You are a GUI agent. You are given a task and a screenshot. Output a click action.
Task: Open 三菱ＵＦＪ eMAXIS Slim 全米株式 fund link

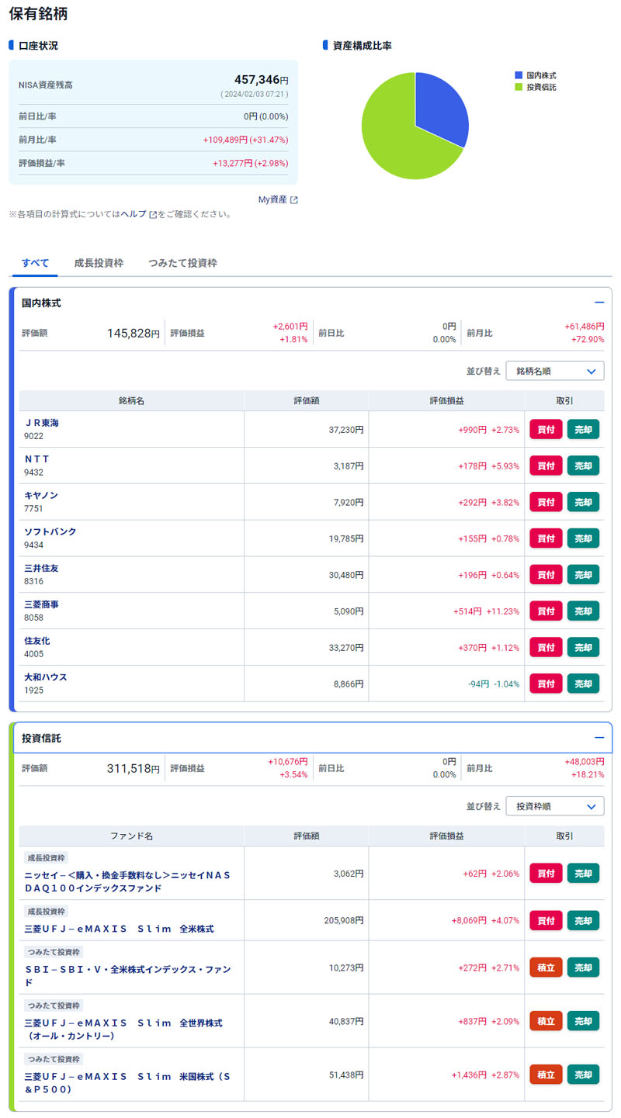[119, 929]
